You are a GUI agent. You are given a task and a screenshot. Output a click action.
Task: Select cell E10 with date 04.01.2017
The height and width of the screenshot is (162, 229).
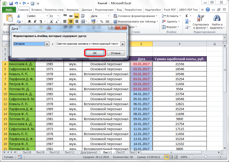[x=141, y=94]
